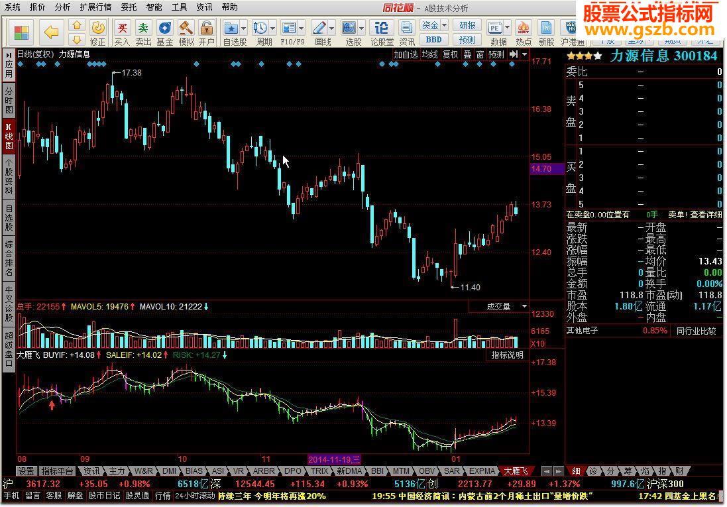Expand the 自选股 dropdown arrow
The image size is (727, 507).
pos(243,28)
